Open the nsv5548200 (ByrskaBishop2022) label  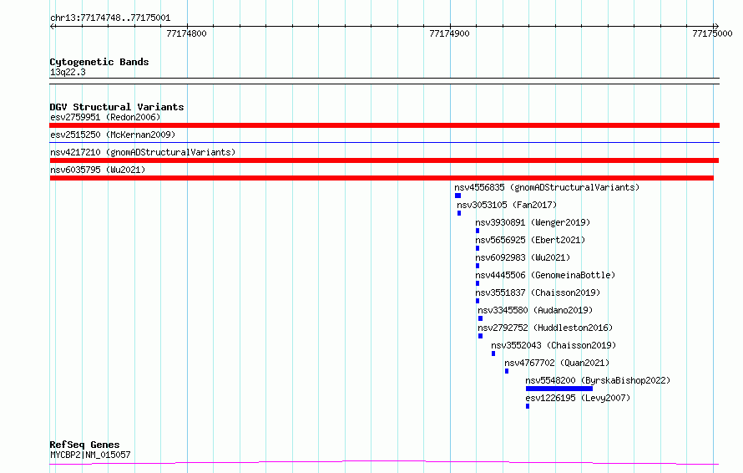tap(598, 380)
